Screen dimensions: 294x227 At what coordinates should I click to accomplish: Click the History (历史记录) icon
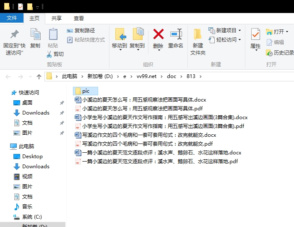click(269, 53)
